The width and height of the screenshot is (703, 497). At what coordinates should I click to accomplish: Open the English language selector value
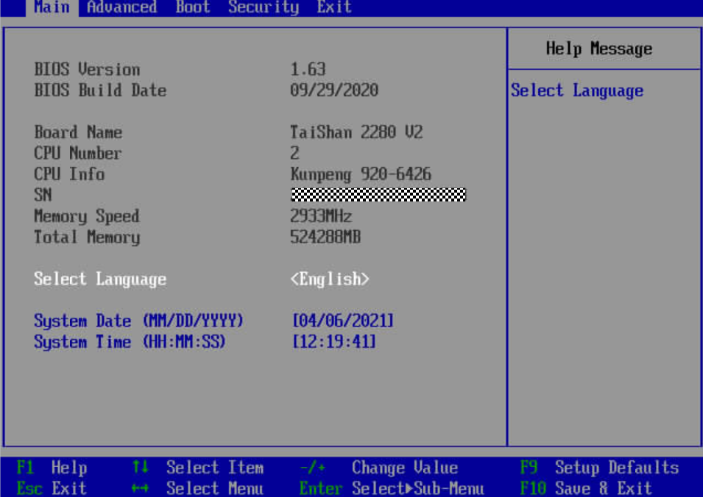330,279
